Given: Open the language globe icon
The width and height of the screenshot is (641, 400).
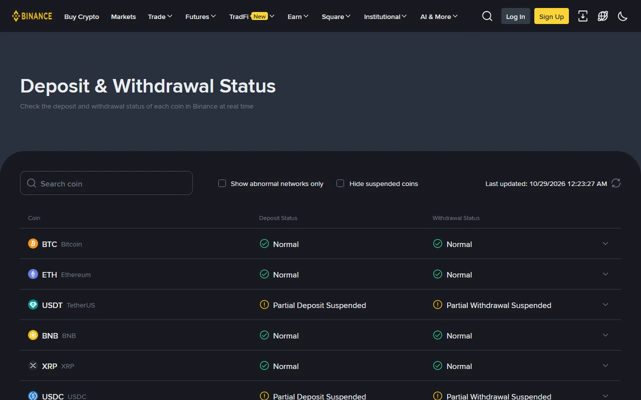Looking at the screenshot, I should pyautogui.click(x=603, y=16).
